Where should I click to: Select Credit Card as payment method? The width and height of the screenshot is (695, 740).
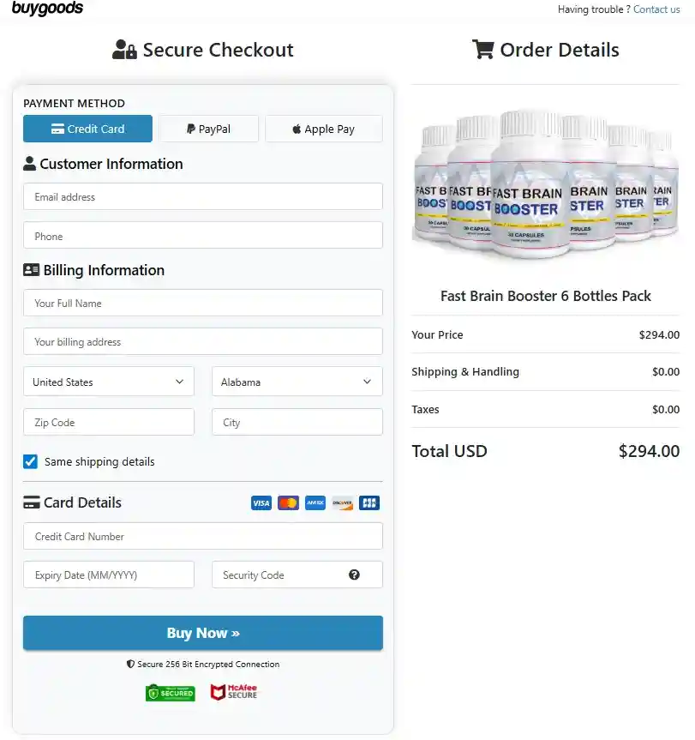[x=87, y=128]
